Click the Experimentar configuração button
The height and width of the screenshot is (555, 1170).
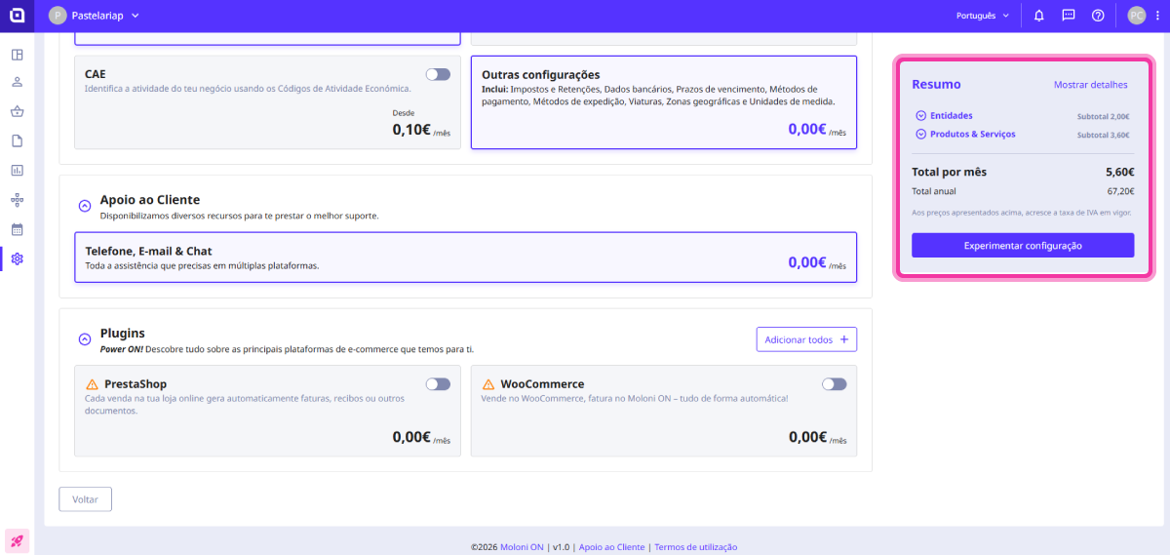pos(1023,246)
